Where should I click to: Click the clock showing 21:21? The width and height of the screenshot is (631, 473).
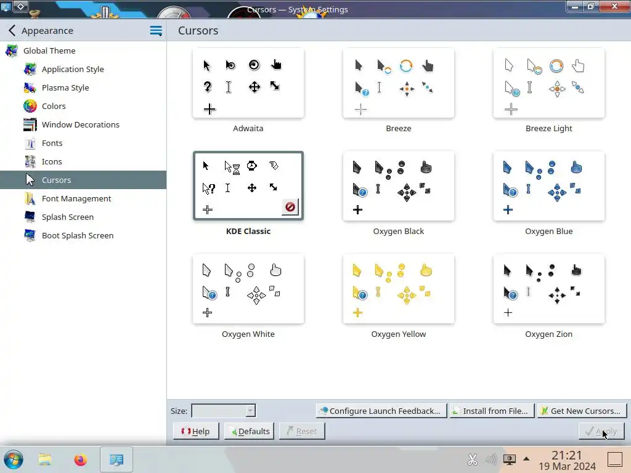click(x=567, y=455)
